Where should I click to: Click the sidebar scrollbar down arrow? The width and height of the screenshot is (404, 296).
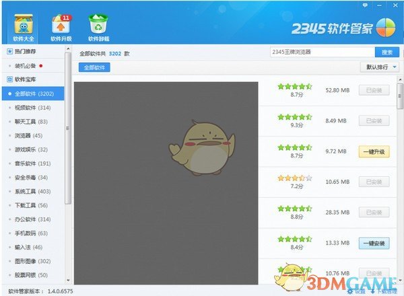(68, 280)
